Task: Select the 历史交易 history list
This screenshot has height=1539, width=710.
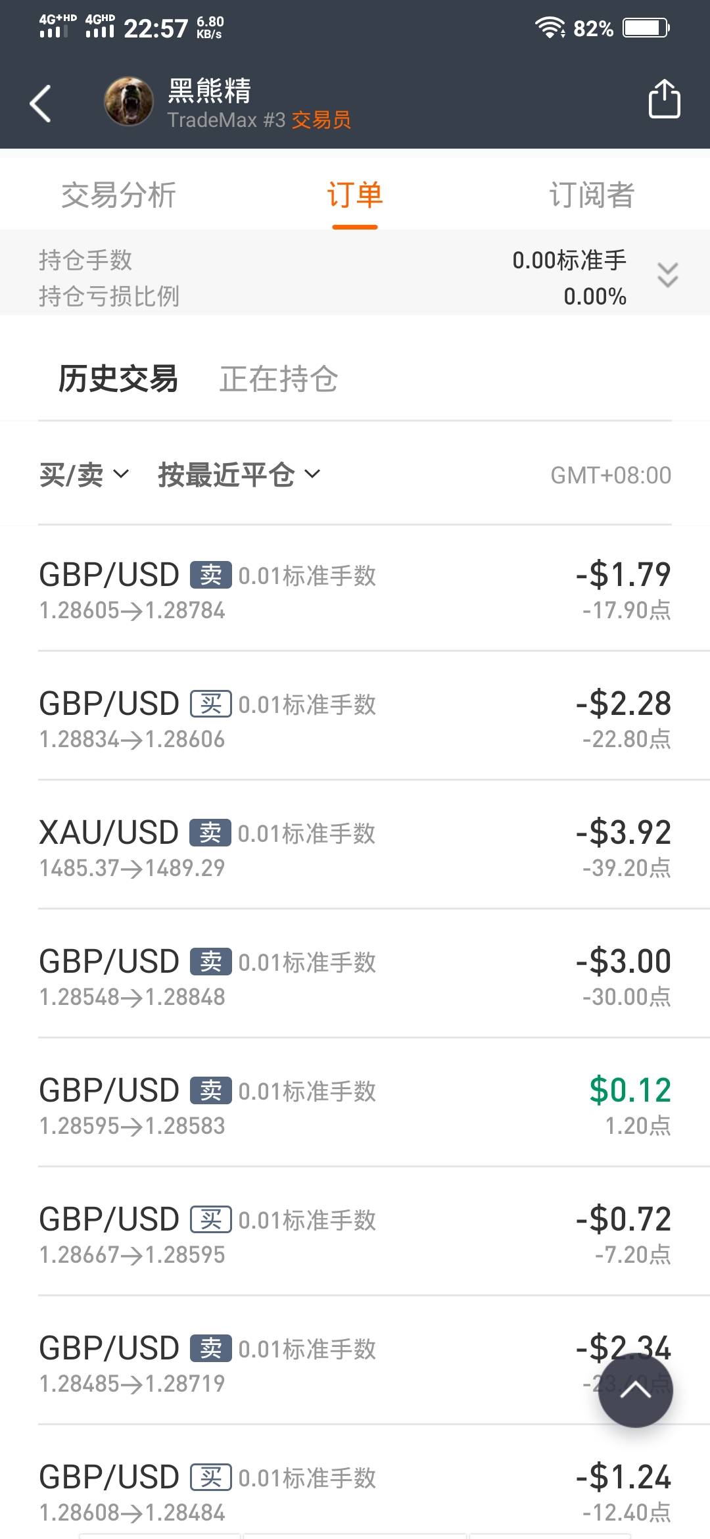Action: pos(118,379)
